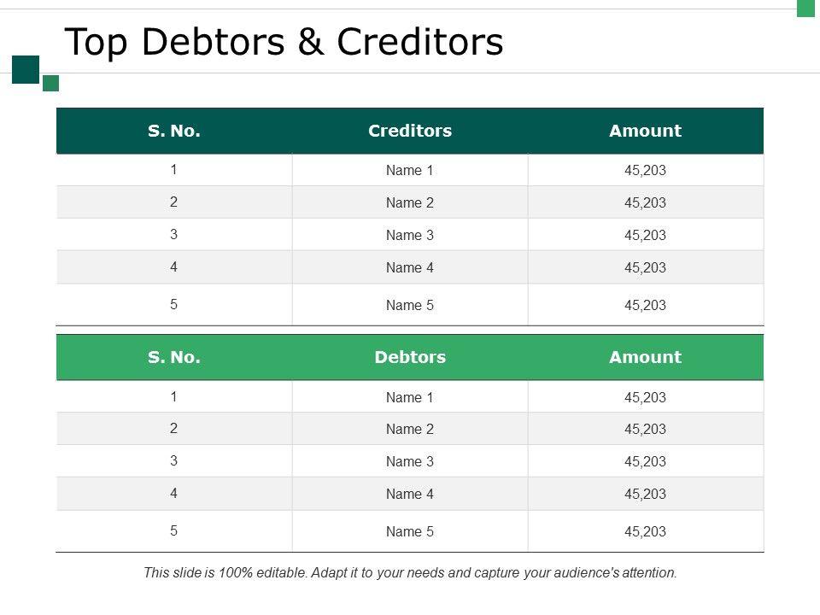Select "Name 3" in the Creditors table

click(410, 235)
